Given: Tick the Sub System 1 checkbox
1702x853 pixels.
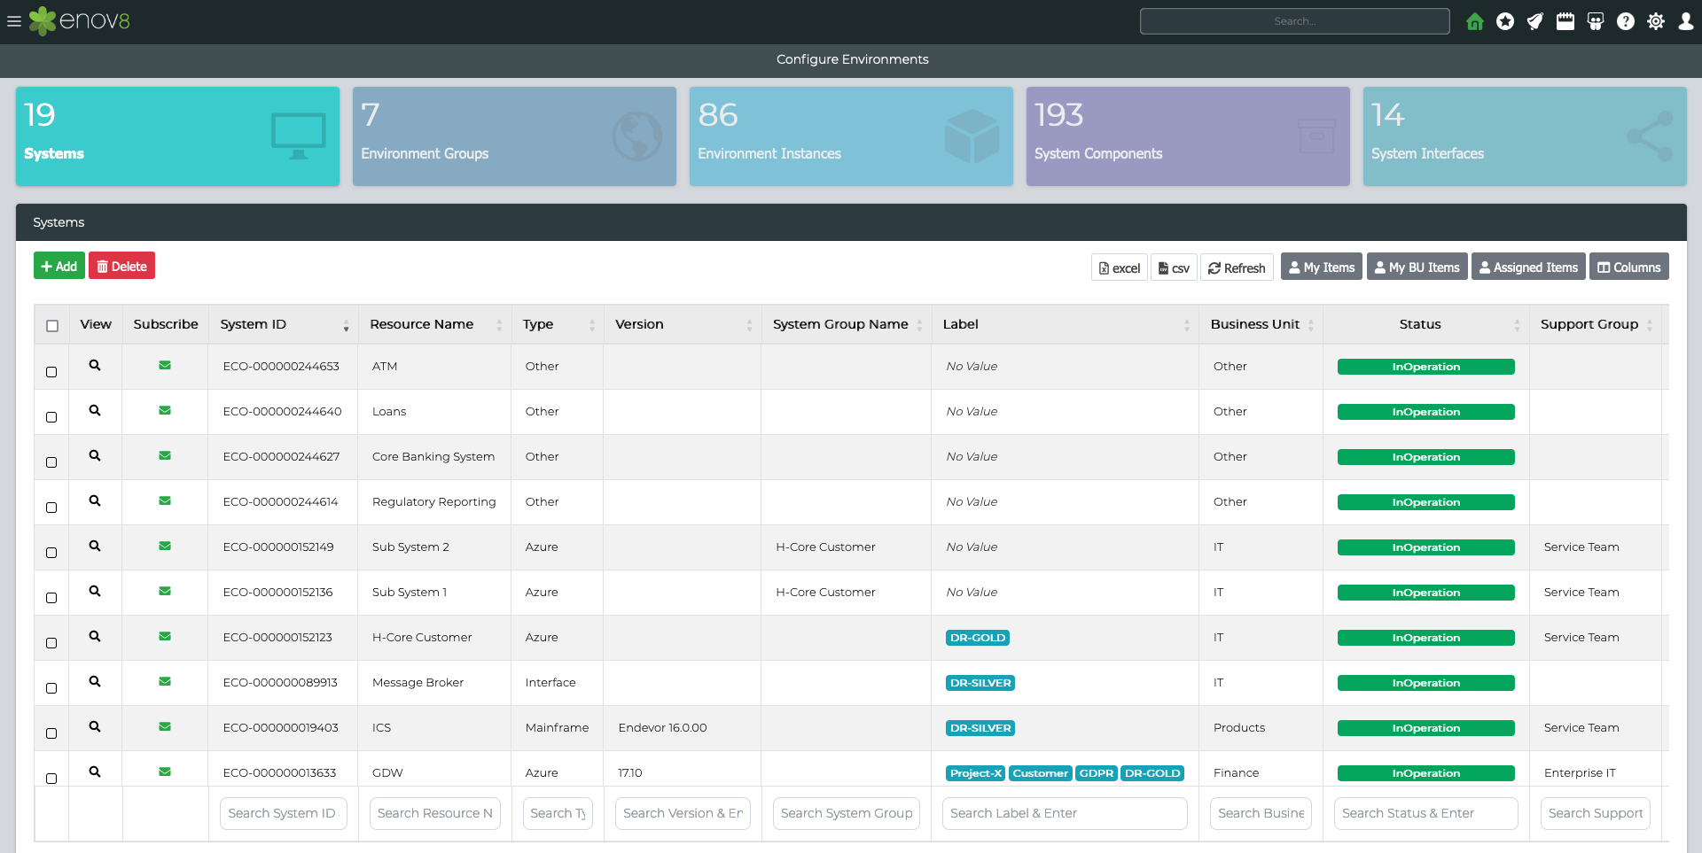Looking at the screenshot, I should 51,598.
